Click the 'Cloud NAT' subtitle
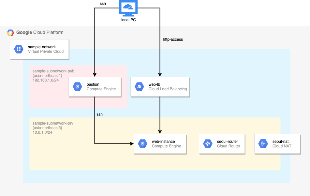 point(282,146)
